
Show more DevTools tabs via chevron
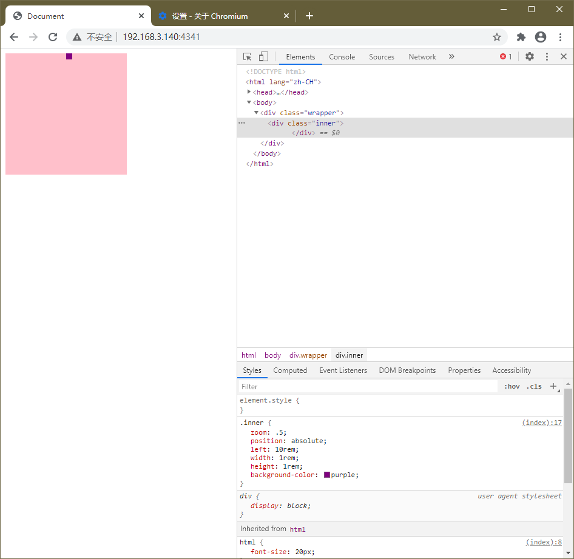point(451,56)
